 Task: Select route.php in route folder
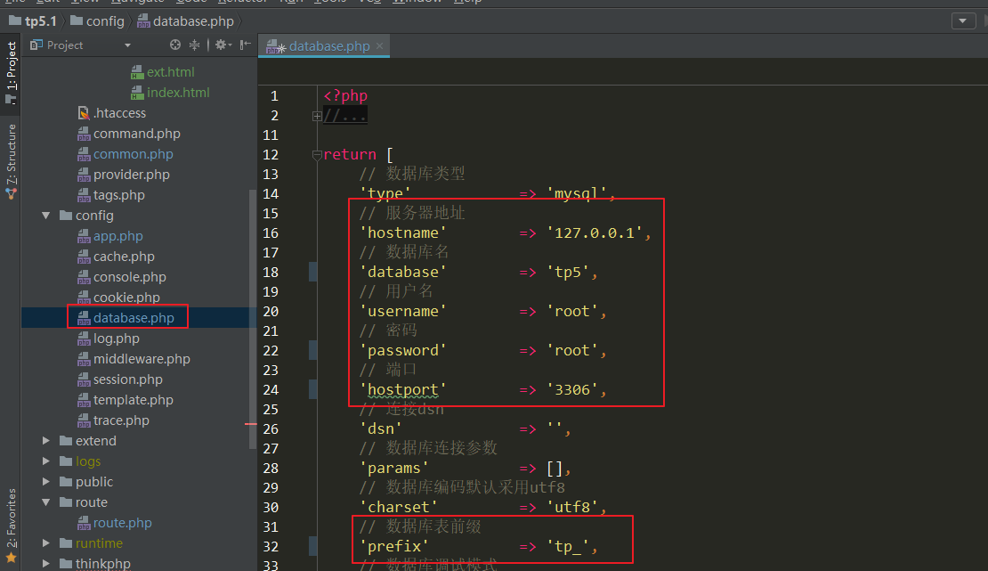pos(115,523)
